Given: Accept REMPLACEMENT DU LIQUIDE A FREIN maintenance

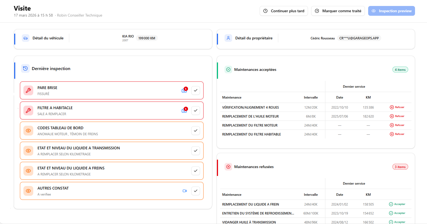Looking at the screenshot, I should (397, 204).
